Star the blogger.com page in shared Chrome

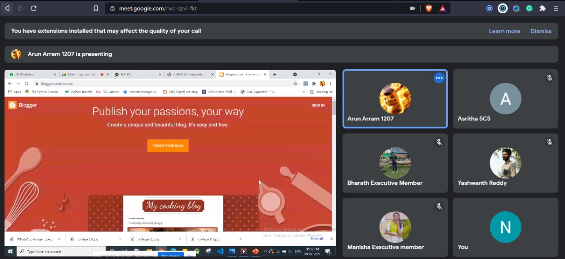click(x=295, y=83)
